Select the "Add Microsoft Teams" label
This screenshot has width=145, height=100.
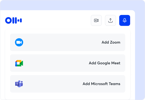tap(101, 84)
